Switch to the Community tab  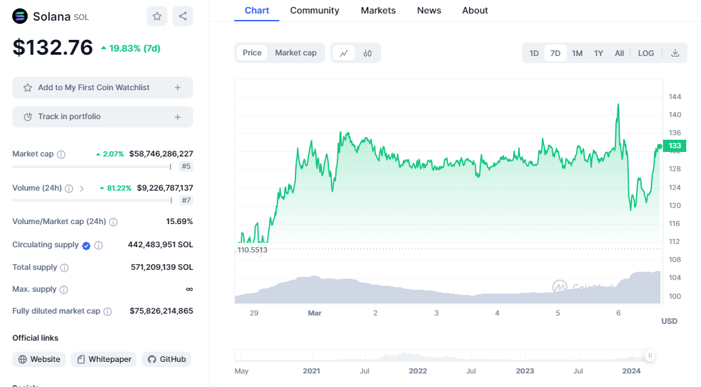(314, 10)
